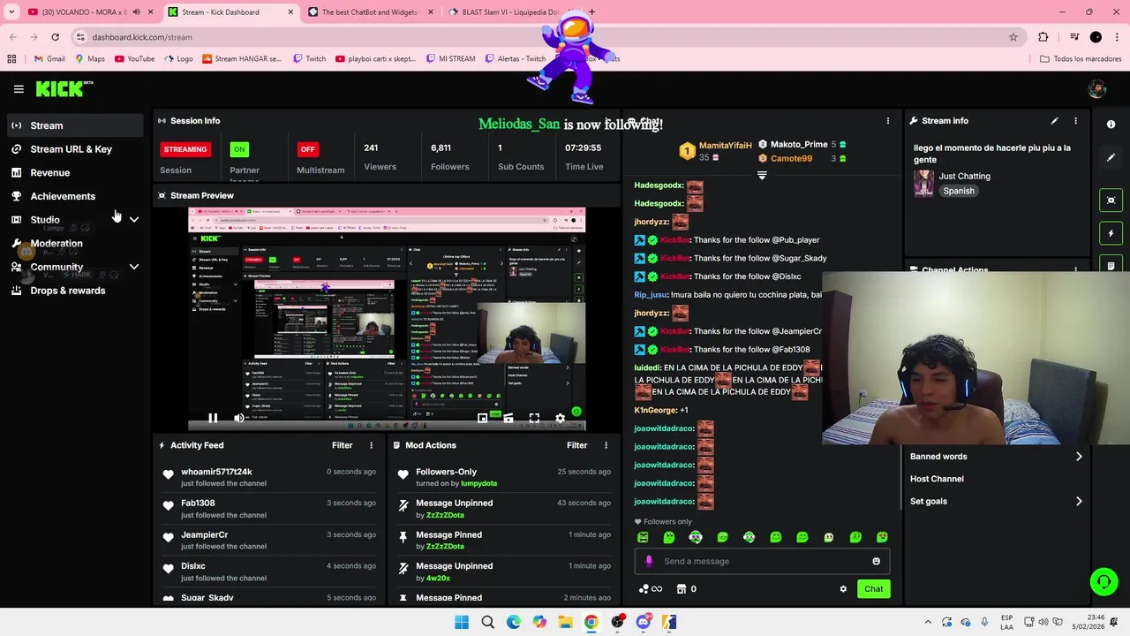Screen dimensions: 1130x636
Task: Open File Explorer from taskbar
Action: pyautogui.click(x=565, y=622)
